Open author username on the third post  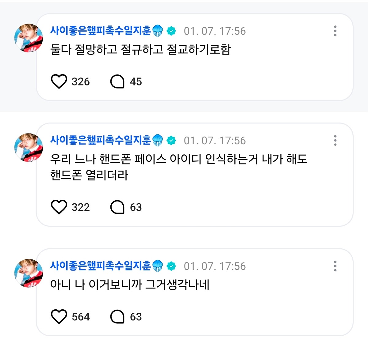coord(101,266)
